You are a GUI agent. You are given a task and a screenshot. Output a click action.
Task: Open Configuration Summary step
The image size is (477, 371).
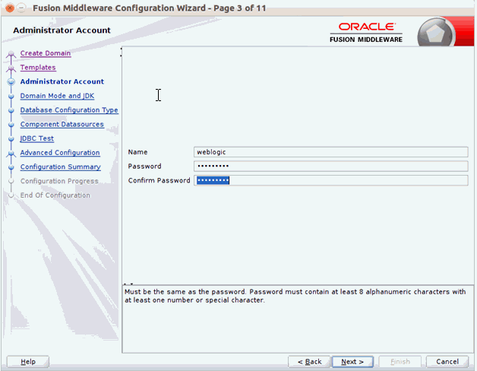tap(61, 167)
